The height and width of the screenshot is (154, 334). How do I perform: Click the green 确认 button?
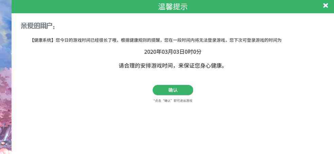[x=173, y=90]
